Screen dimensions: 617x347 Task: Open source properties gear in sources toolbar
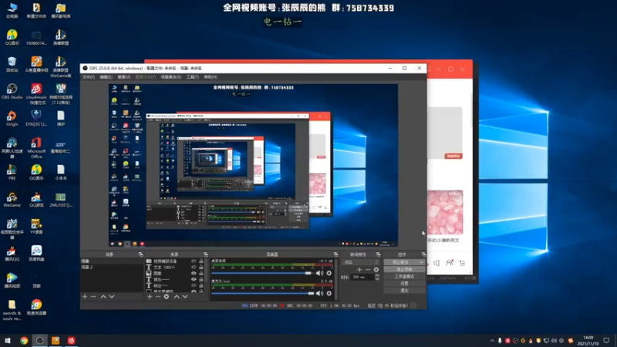coord(167,297)
